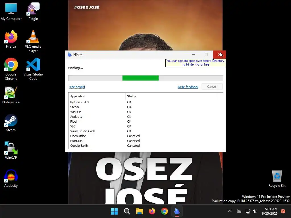The image size is (291, 218).
Task: Click the Canceled status for OpenOffice
Action: tap(133, 136)
